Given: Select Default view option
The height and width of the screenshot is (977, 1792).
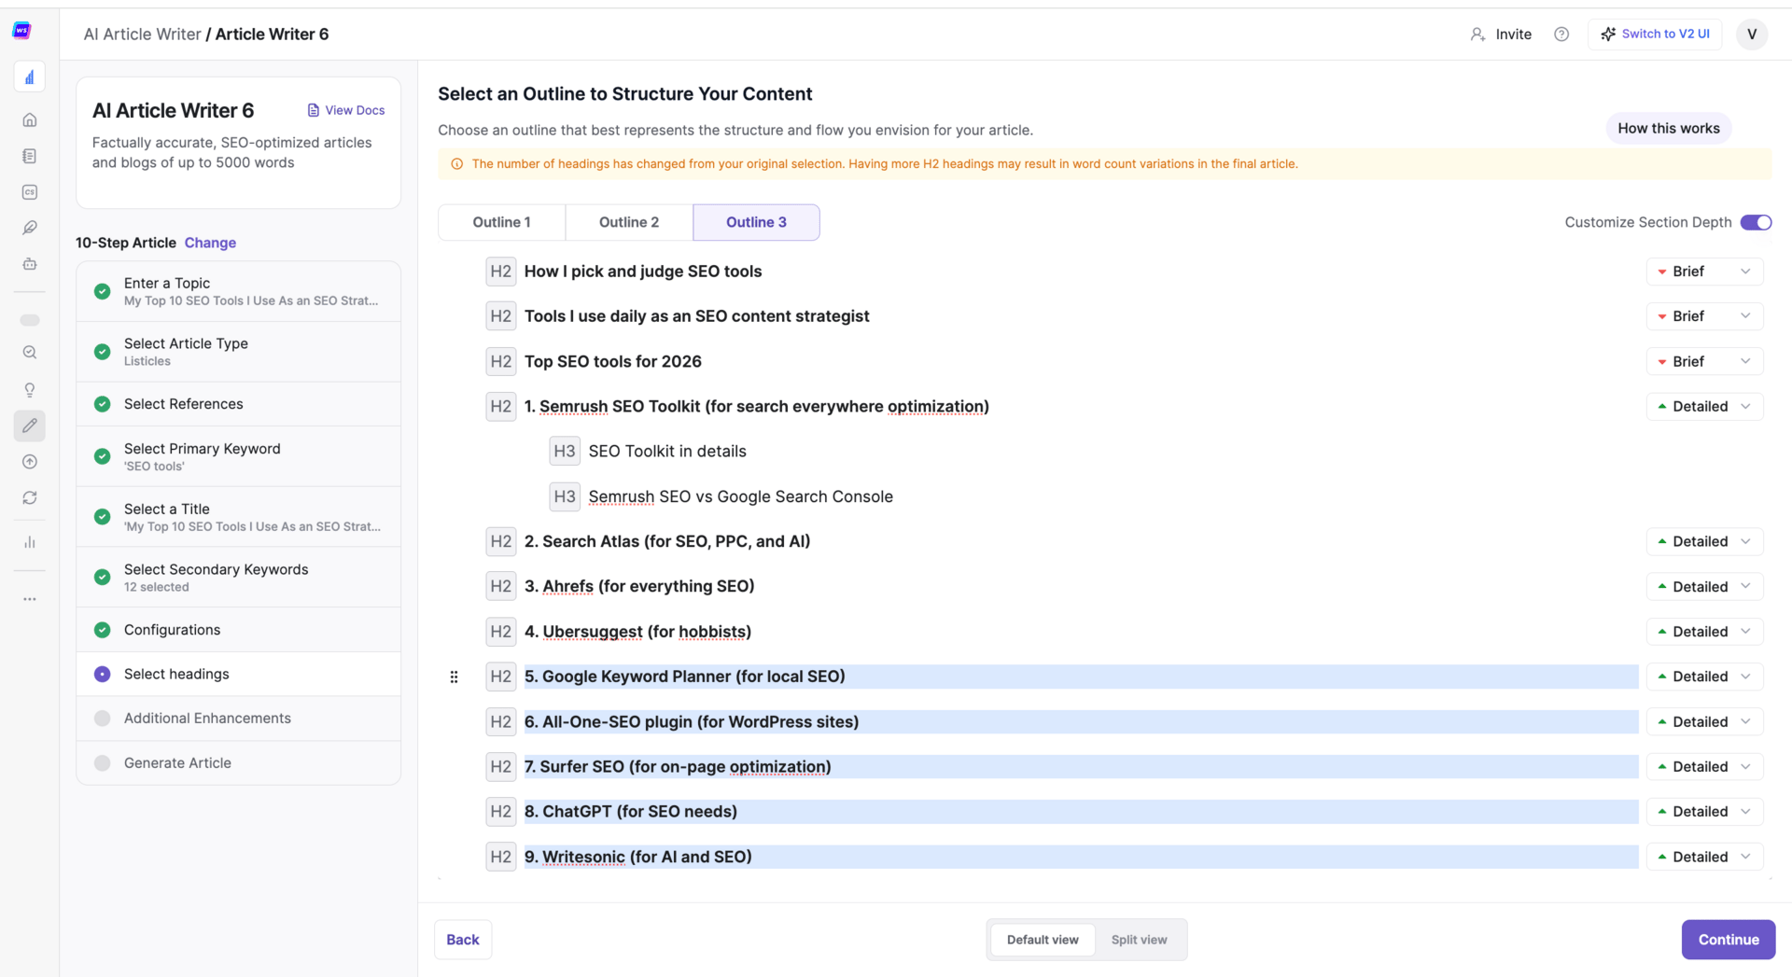Looking at the screenshot, I should tap(1043, 940).
